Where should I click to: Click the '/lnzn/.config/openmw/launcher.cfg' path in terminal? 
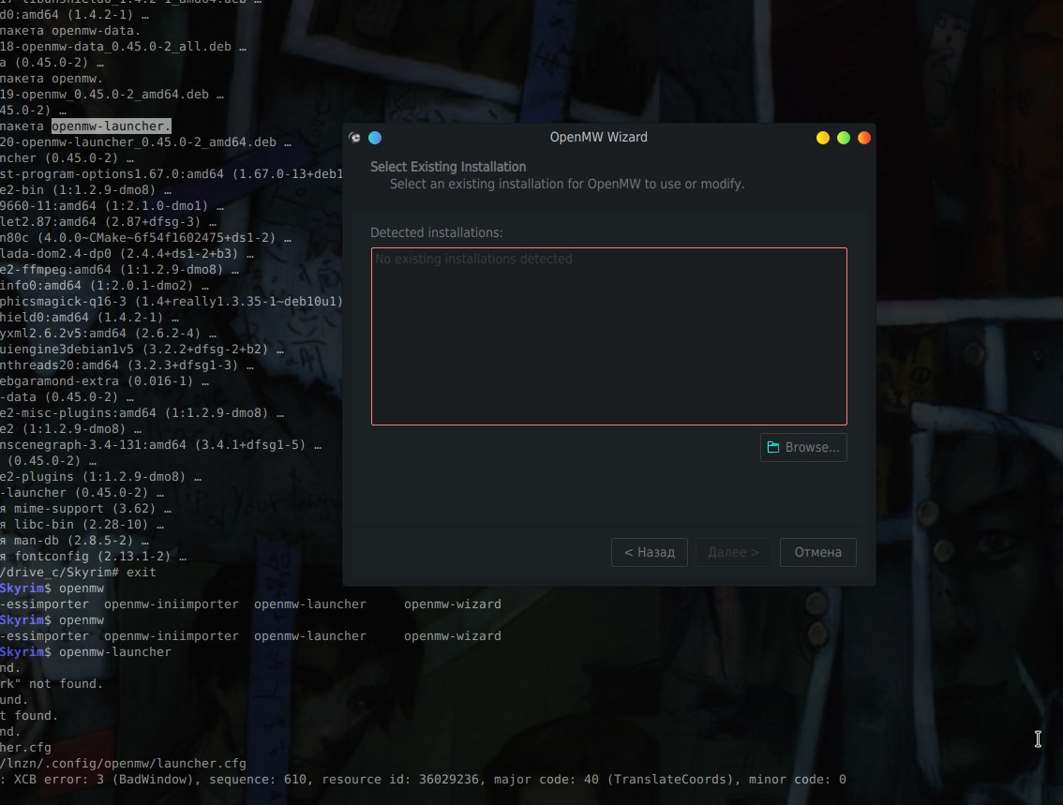123,763
